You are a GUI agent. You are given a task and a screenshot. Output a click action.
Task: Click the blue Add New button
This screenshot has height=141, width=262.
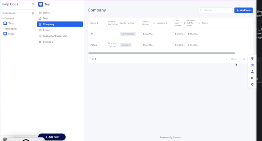coord(243,10)
